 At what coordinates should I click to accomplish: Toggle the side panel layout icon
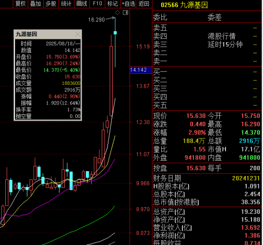[125, 12]
